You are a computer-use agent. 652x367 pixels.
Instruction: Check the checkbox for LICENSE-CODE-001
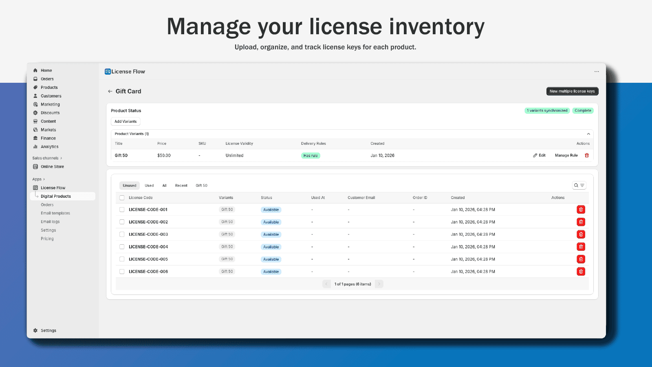coord(122,209)
